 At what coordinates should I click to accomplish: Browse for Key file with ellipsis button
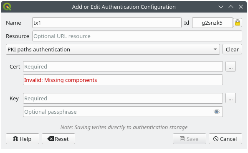230,98
